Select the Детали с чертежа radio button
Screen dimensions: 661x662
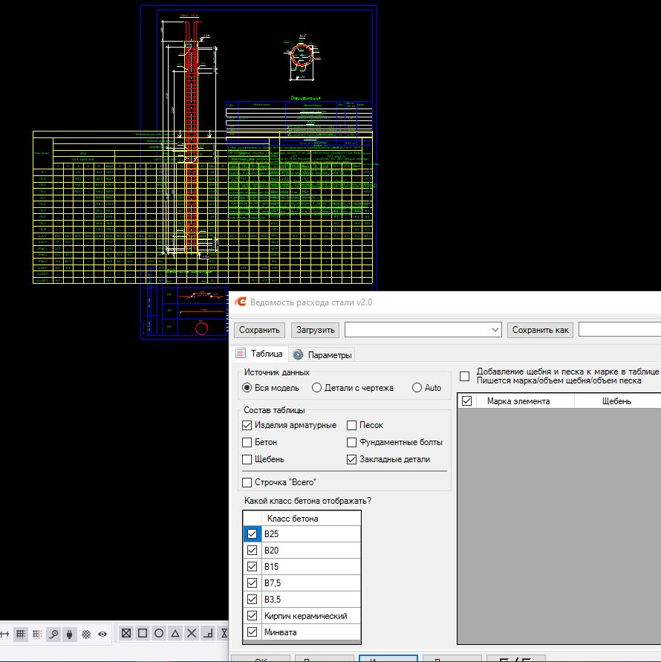(x=317, y=388)
